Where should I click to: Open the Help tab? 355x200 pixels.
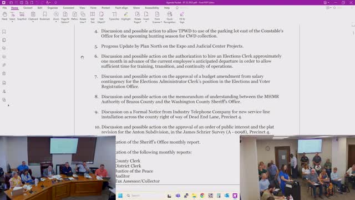click(x=167, y=8)
